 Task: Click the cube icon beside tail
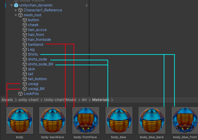tap(25, 74)
